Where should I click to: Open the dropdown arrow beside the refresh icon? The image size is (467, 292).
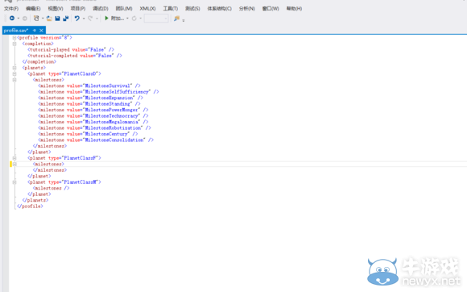[141, 19]
